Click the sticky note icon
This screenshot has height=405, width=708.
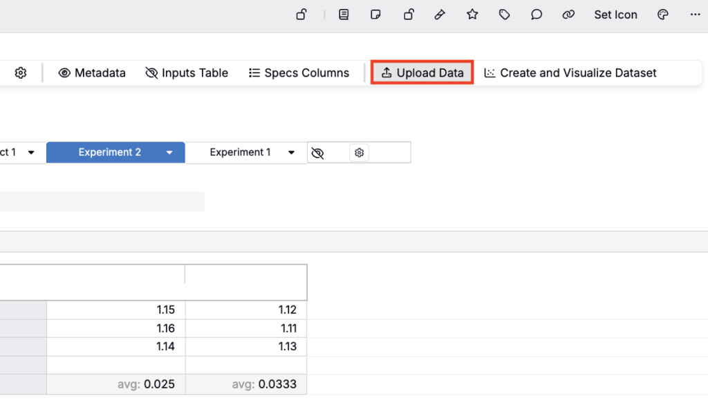(x=375, y=15)
